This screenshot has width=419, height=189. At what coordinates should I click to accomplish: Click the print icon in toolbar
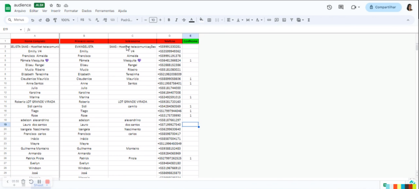(47, 20)
